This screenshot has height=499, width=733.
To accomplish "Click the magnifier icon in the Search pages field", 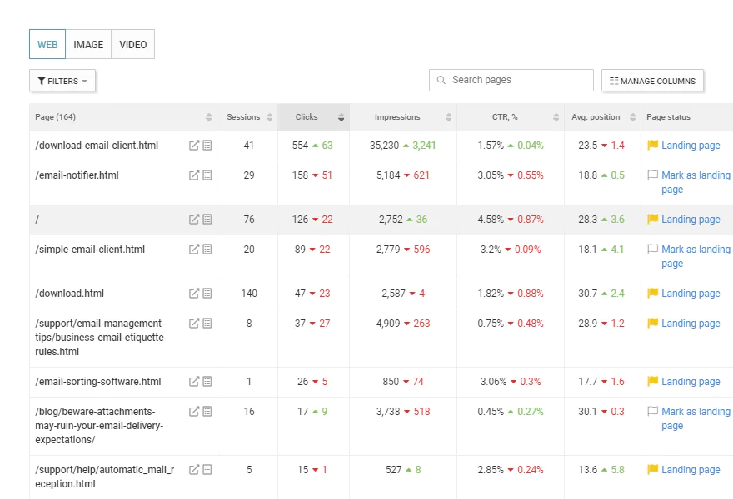I will coord(441,80).
